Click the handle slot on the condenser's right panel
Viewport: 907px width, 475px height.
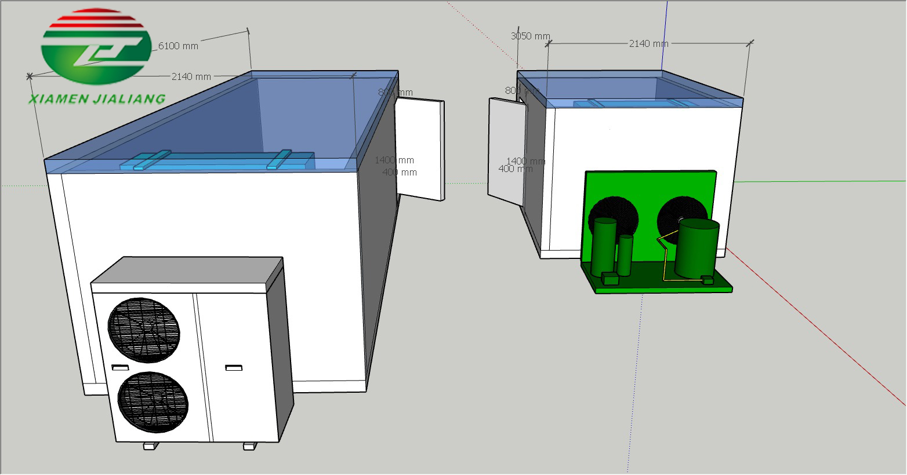234,368
